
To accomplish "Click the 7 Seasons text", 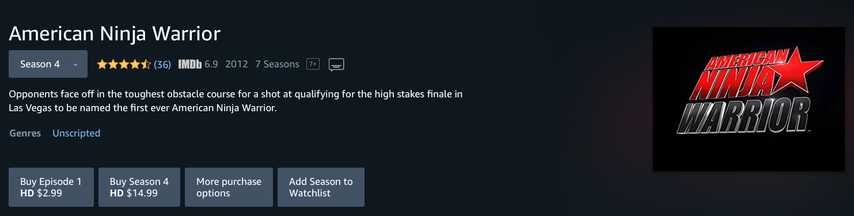I will click(x=277, y=65).
